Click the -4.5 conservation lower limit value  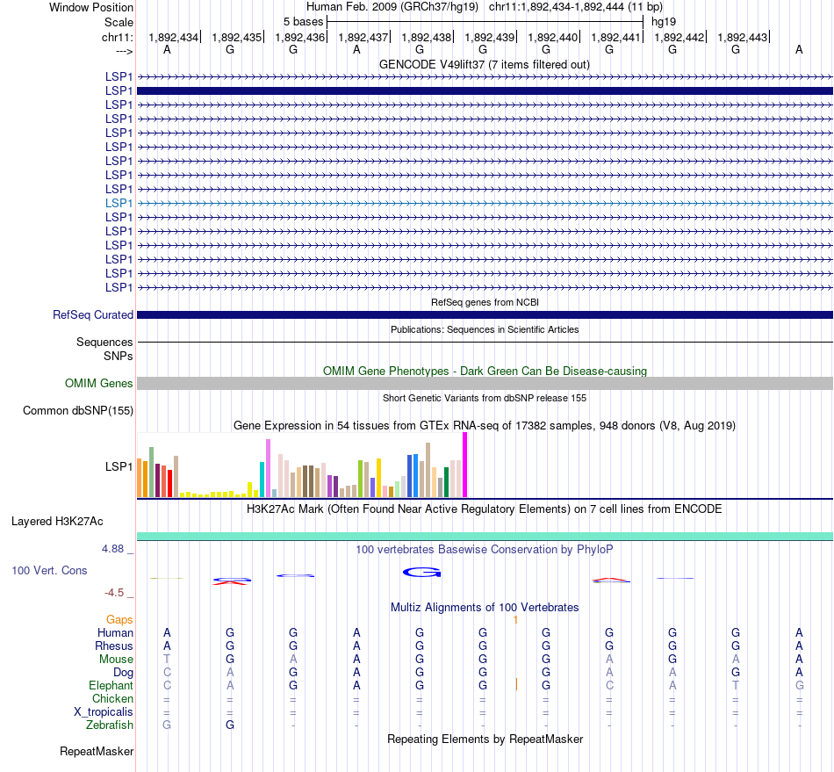pos(114,593)
